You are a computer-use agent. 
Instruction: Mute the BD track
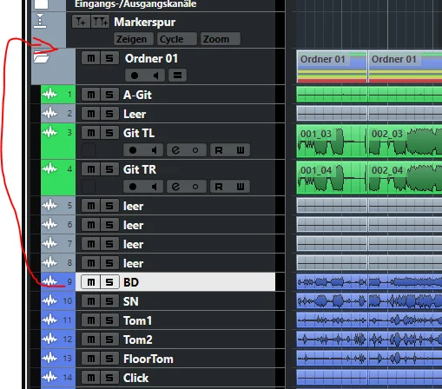pos(91,282)
